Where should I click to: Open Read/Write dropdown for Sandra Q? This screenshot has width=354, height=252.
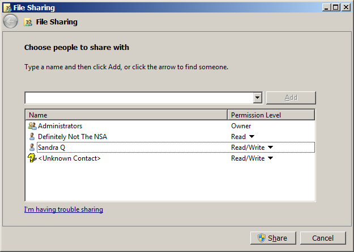[271, 148]
